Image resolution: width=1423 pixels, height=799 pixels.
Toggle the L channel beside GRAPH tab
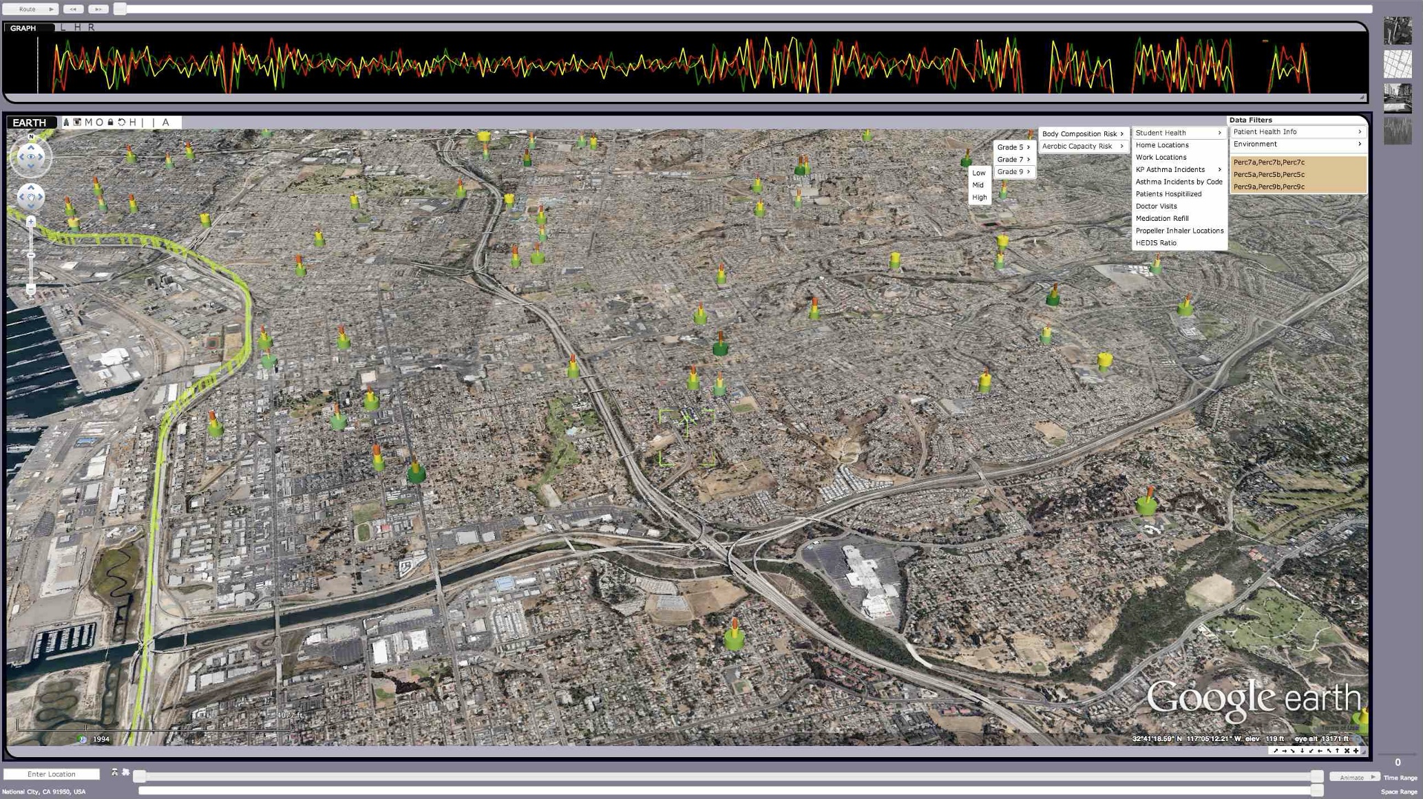(63, 28)
